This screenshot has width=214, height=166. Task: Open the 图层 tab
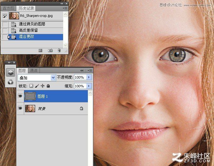coord(22,70)
